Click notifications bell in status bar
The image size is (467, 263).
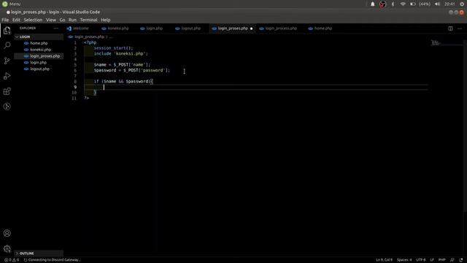click(x=461, y=260)
